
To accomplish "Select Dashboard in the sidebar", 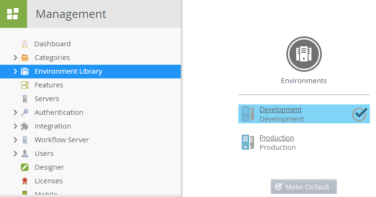I will (x=52, y=44).
